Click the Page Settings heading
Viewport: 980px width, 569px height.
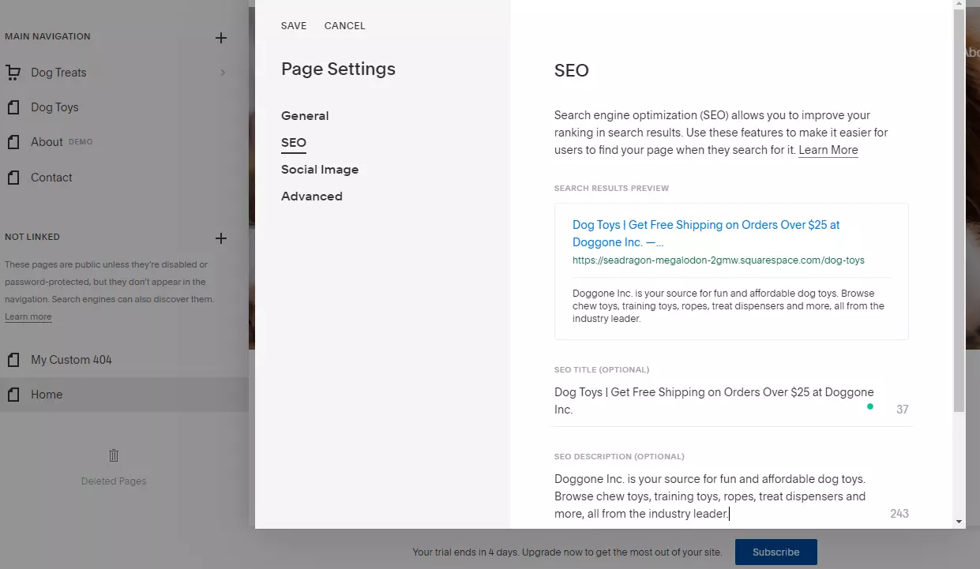[338, 69]
